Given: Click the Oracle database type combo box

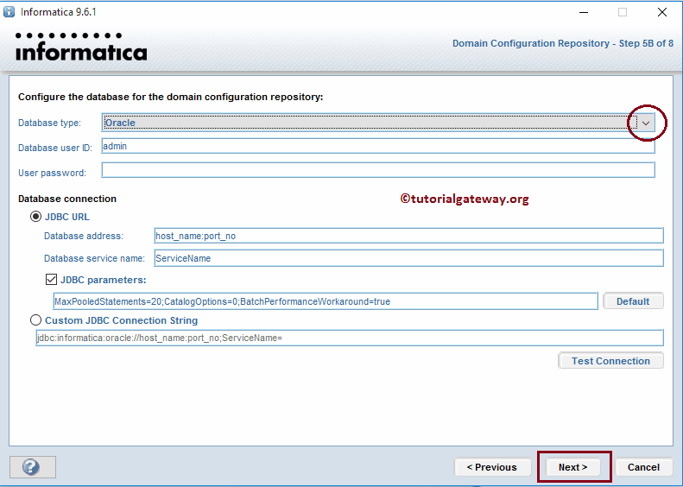Looking at the screenshot, I should (367, 123).
